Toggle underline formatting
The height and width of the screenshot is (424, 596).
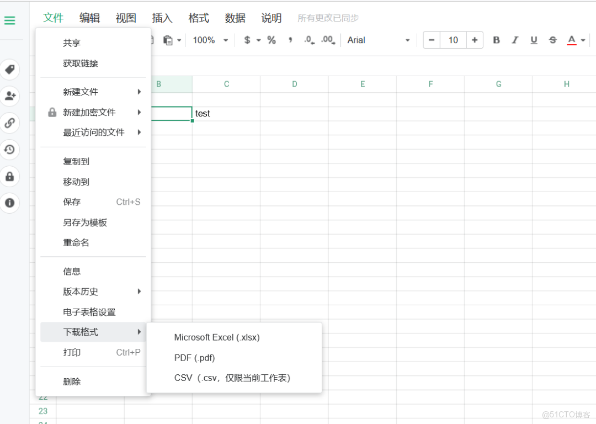[534, 40]
